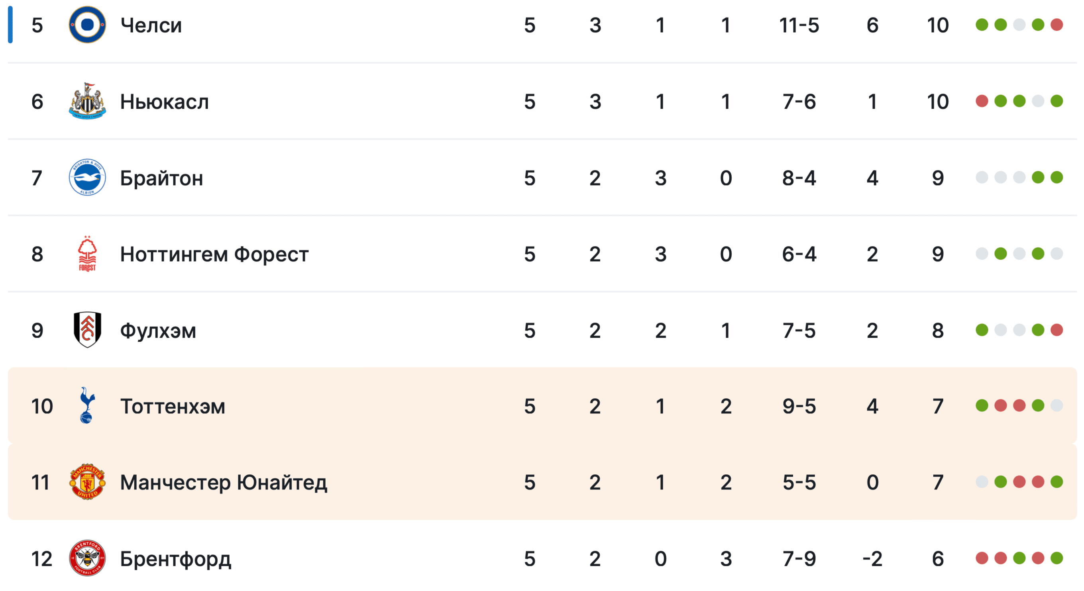The width and height of the screenshot is (1084, 591).
Task: Click the Брентфорд team name
Action: pos(175,559)
